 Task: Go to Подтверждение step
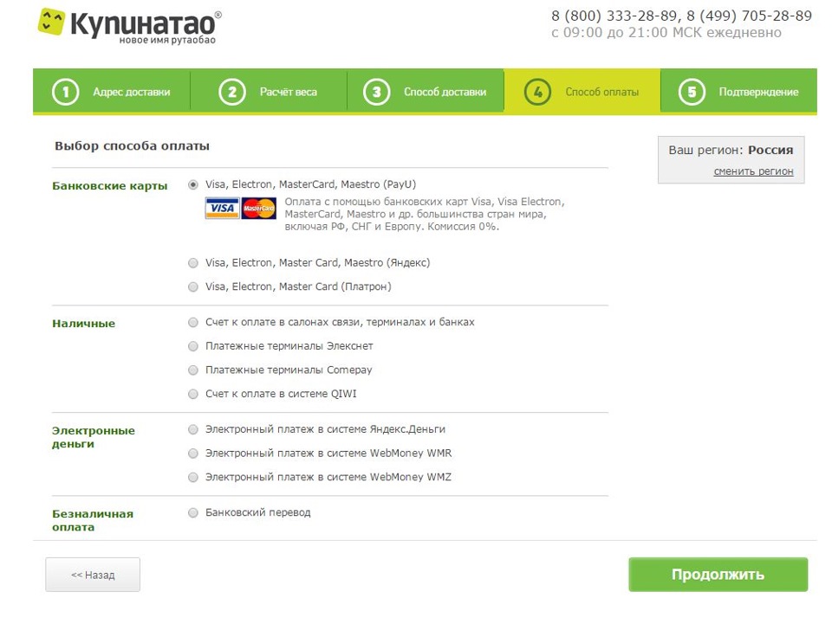738,91
